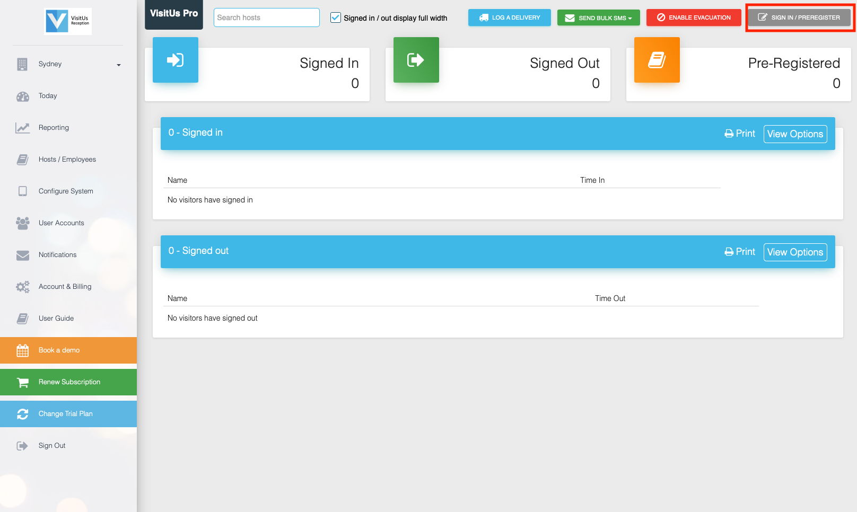Click the building icon beside Sydney
The image size is (857, 512).
[22, 64]
